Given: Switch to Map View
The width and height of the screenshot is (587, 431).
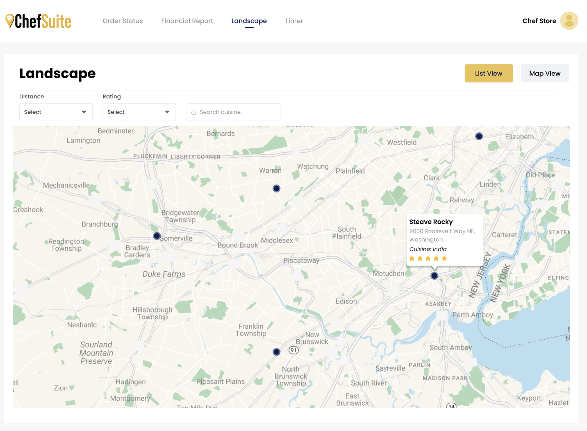Looking at the screenshot, I should (x=545, y=73).
